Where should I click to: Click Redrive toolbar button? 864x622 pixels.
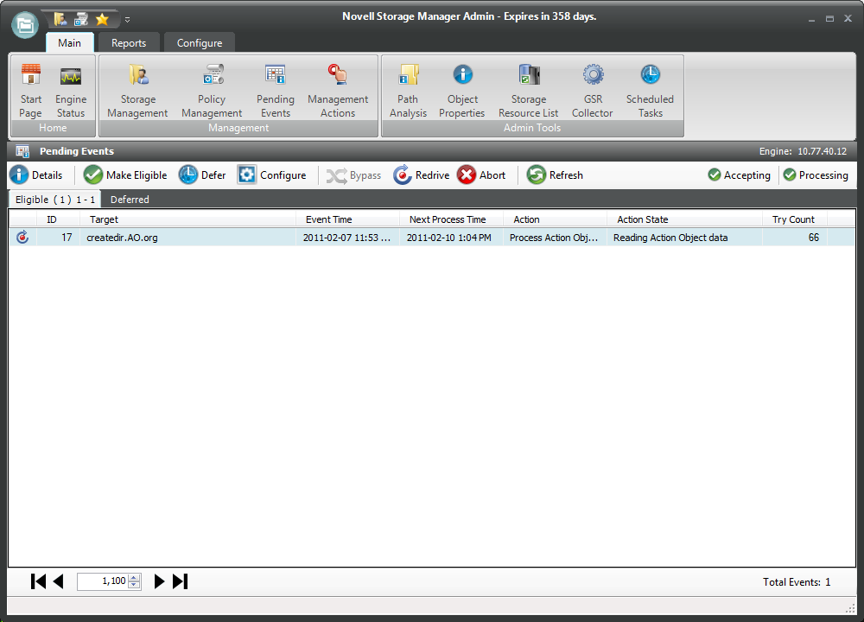pyautogui.click(x=422, y=175)
